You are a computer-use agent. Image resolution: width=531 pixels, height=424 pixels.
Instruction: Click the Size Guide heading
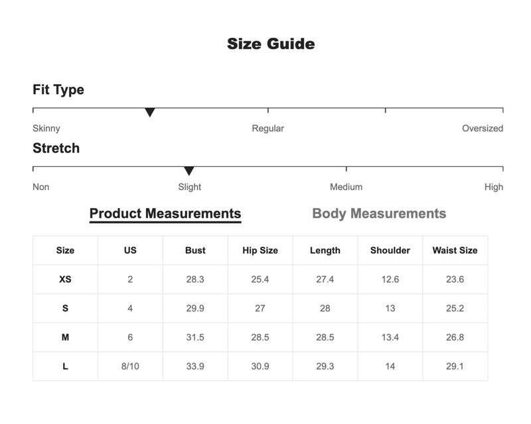[x=271, y=44]
